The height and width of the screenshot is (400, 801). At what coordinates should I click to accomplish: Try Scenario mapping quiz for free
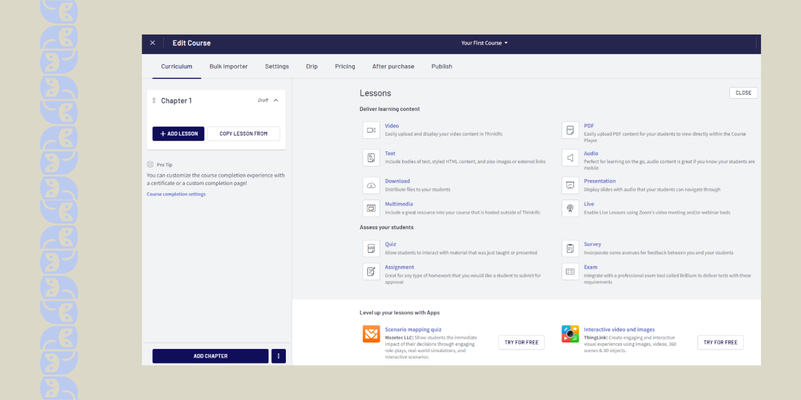pos(521,342)
